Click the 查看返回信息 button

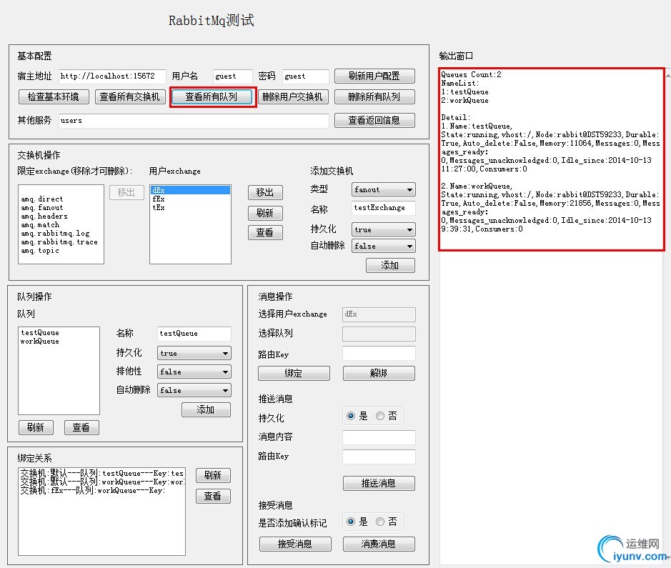[x=374, y=120]
